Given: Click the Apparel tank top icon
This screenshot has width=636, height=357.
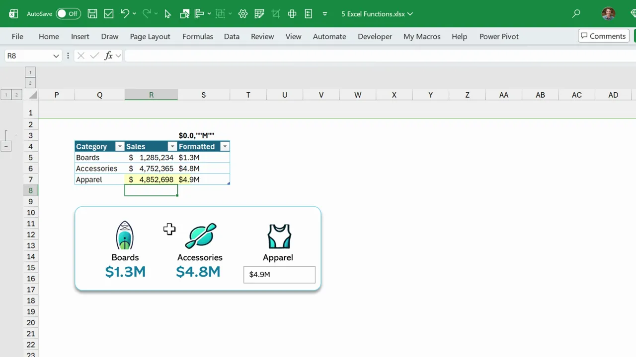Looking at the screenshot, I should pyautogui.click(x=279, y=236).
